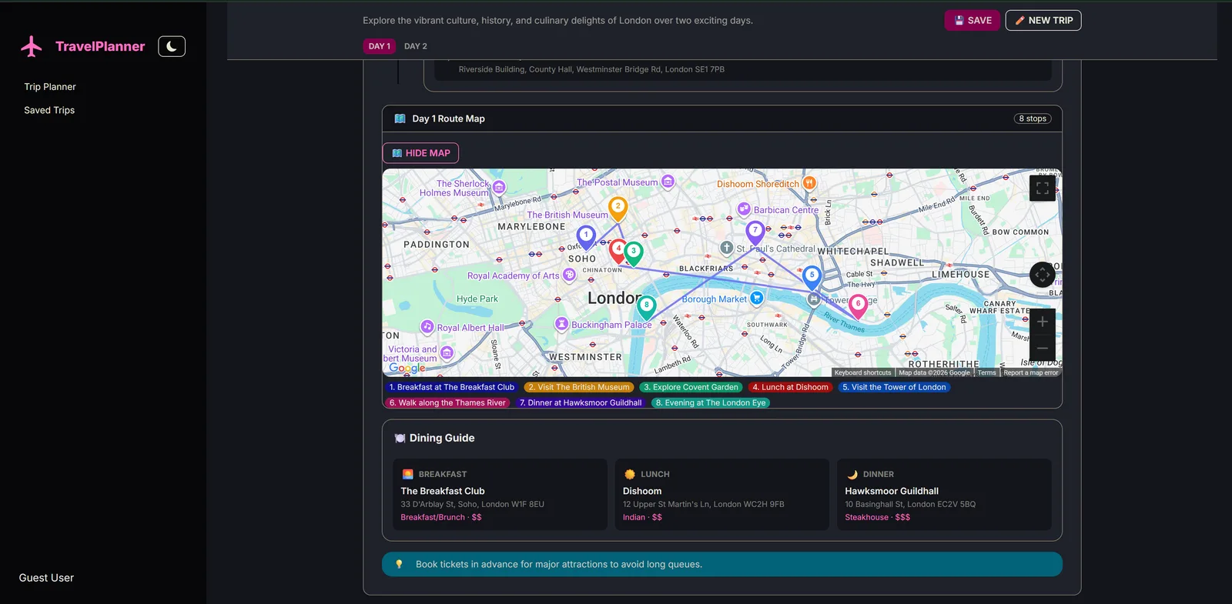Click the Riverside Building County Hall address
The image size is (1232, 604).
[591, 69]
